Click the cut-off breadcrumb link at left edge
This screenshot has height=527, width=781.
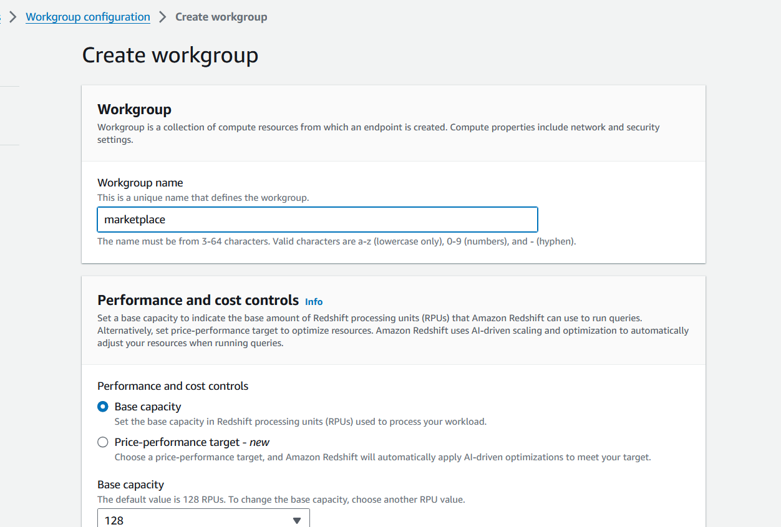click(x=1, y=17)
